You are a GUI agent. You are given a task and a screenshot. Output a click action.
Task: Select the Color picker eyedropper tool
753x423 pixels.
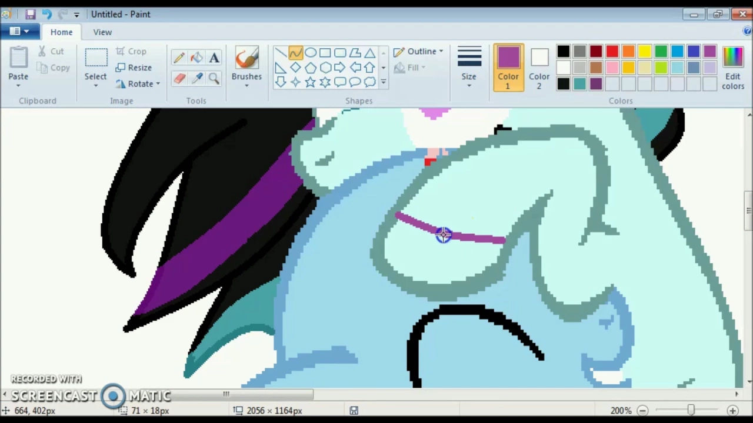click(196, 79)
